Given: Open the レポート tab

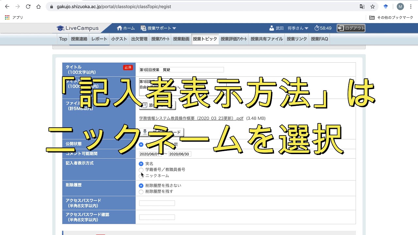Looking at the screenshot, I should tap(99, 39).
